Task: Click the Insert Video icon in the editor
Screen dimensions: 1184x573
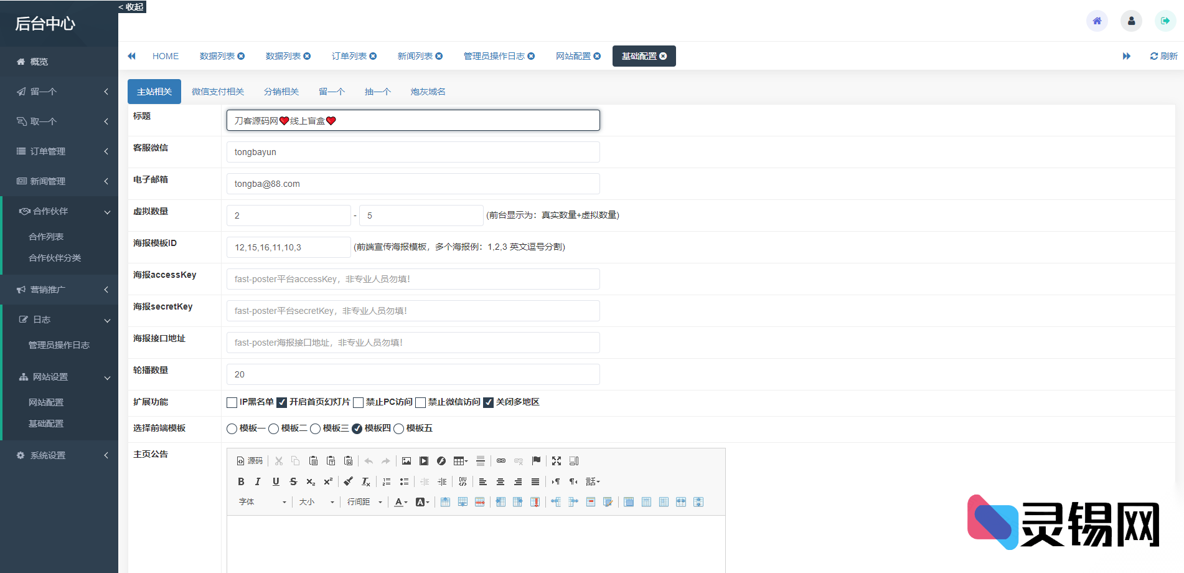Action: click(x=423, y=461)
